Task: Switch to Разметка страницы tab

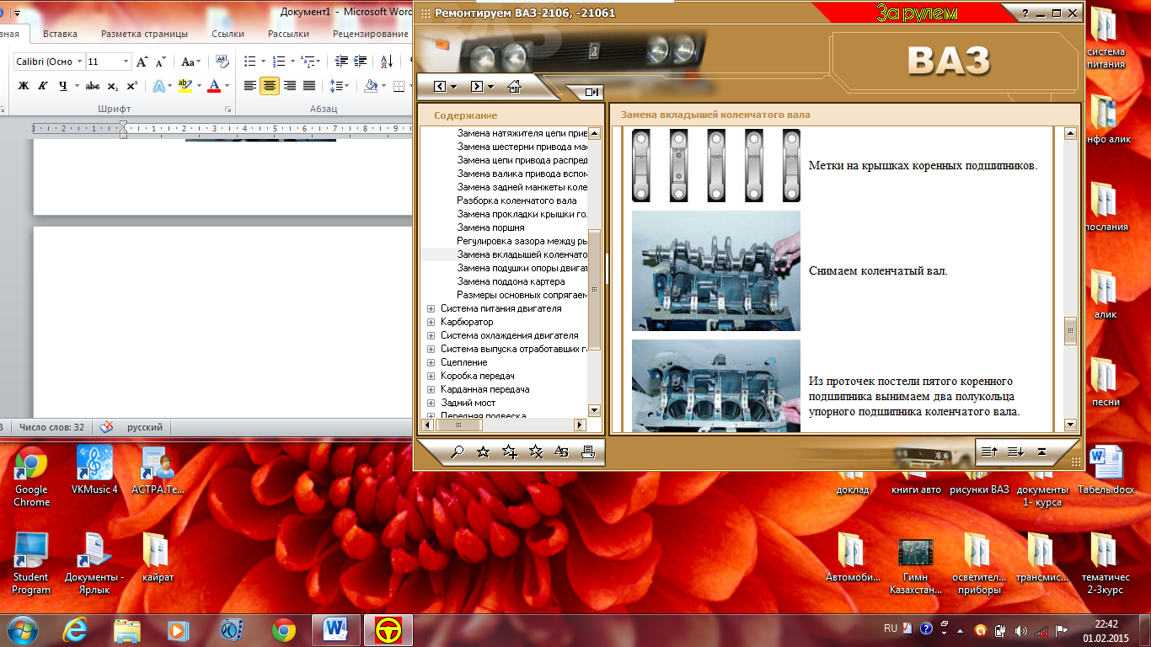Action: pos(144,34)
